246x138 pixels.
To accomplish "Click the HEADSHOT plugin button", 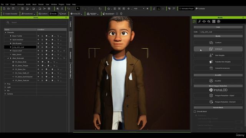I will point(108,14).
